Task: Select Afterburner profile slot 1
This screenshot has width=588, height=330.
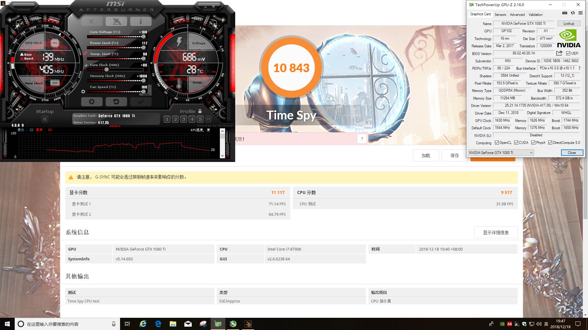Action: pos(167,119)
